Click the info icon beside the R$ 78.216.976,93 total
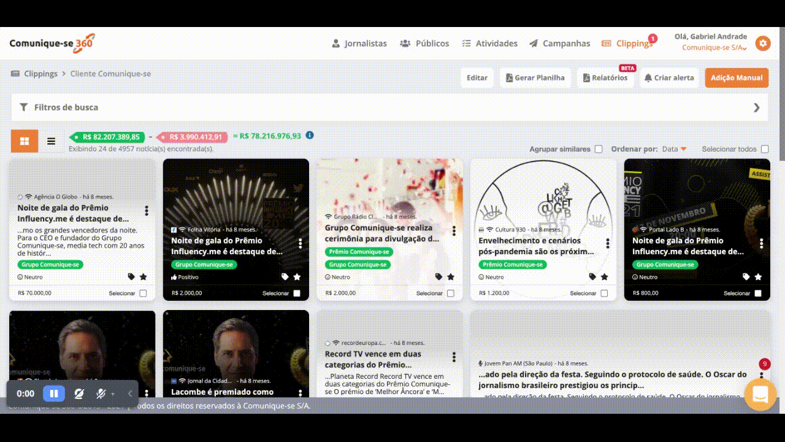 click(x=310, y=135)
